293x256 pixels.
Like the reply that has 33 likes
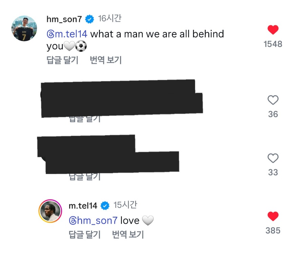[273, 158]
